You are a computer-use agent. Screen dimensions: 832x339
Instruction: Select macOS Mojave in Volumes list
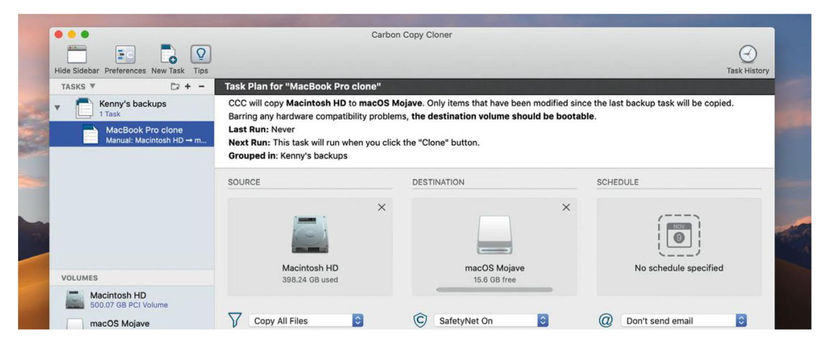pyautogui.click(x=132, y=323)
